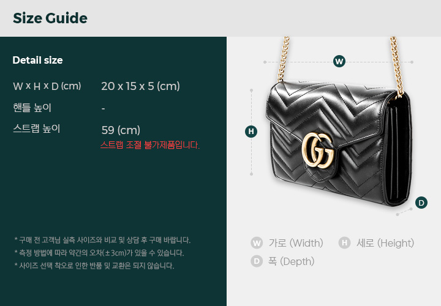Click the 20 x 15 x 5 (cm) value
Image resolution: width=441 pixels, height=306 pixels.
(x=140, y=86)
